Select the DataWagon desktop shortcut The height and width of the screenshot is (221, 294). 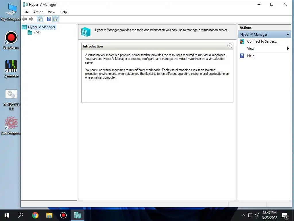[x=11, y=125]
